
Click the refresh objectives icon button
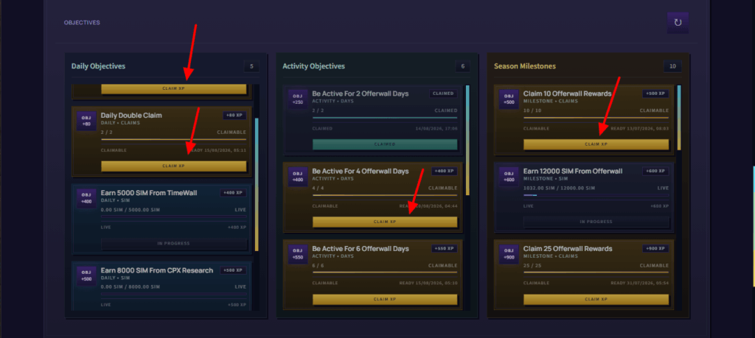pyautogui.click(x=678, y=23)
